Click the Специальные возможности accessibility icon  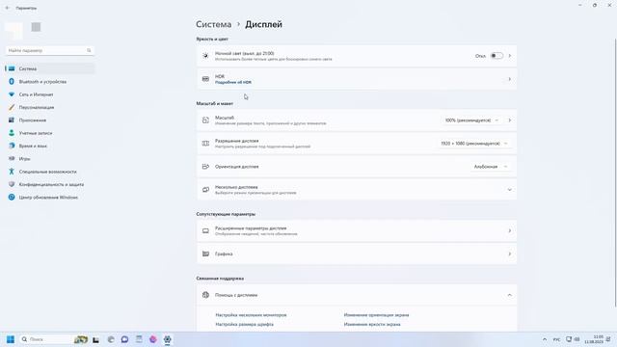tap(12, 172)
